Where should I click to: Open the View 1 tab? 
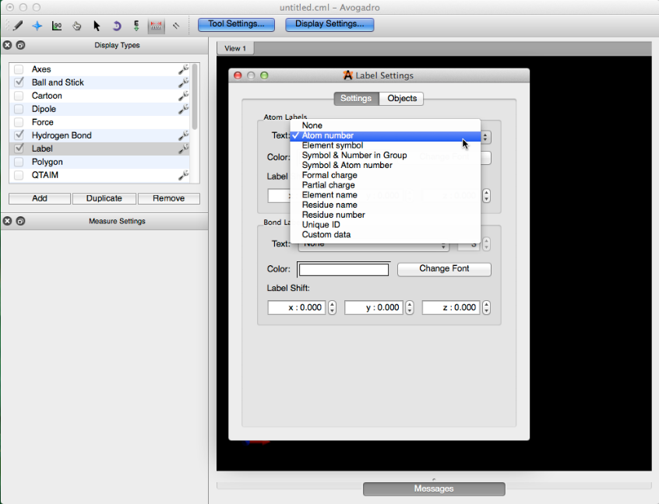click(x=234, y=48)
